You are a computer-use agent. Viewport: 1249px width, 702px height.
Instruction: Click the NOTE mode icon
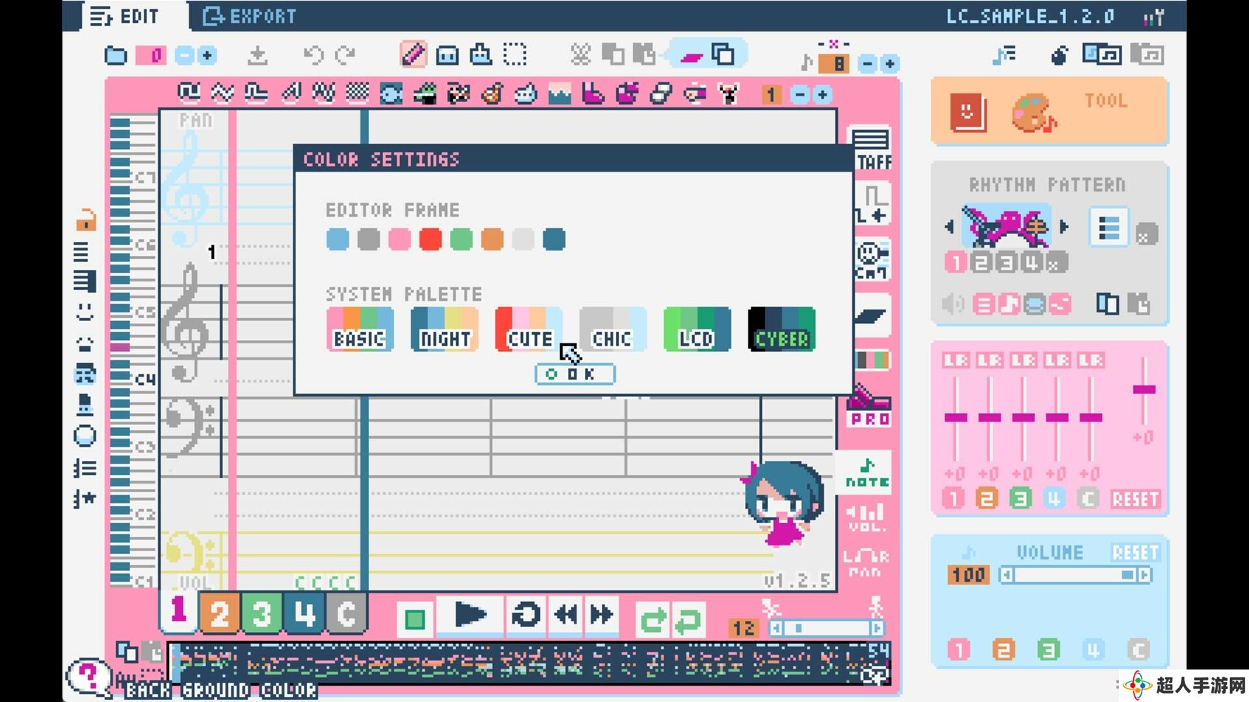[x=867, y=473]
